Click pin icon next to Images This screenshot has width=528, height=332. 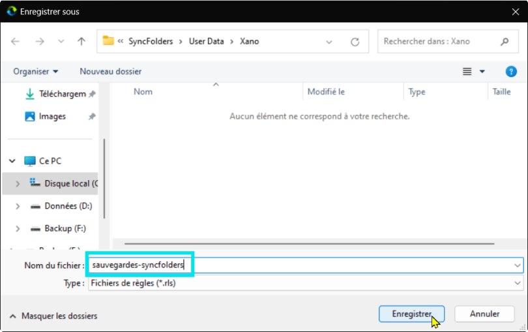(92, 117)
